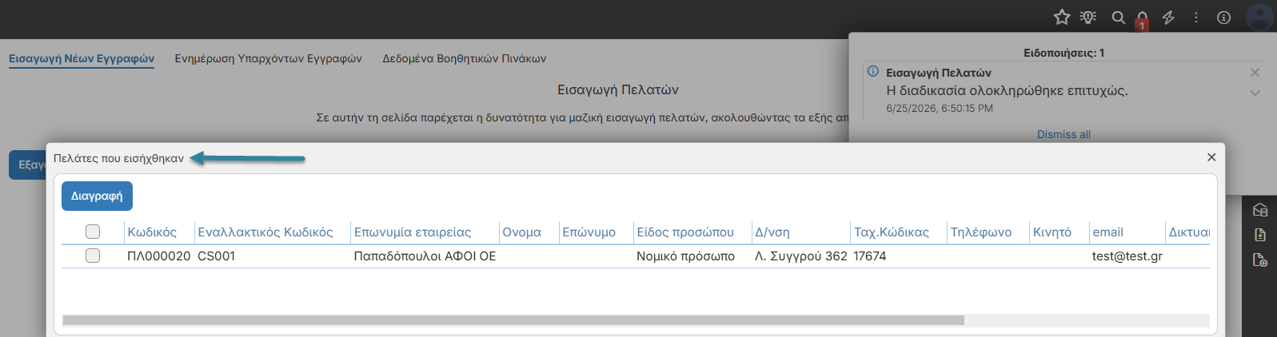Check the ΠΛ000020 row checkbox
The height and width of the screenshot is (337, 1277).
point(93,256)
